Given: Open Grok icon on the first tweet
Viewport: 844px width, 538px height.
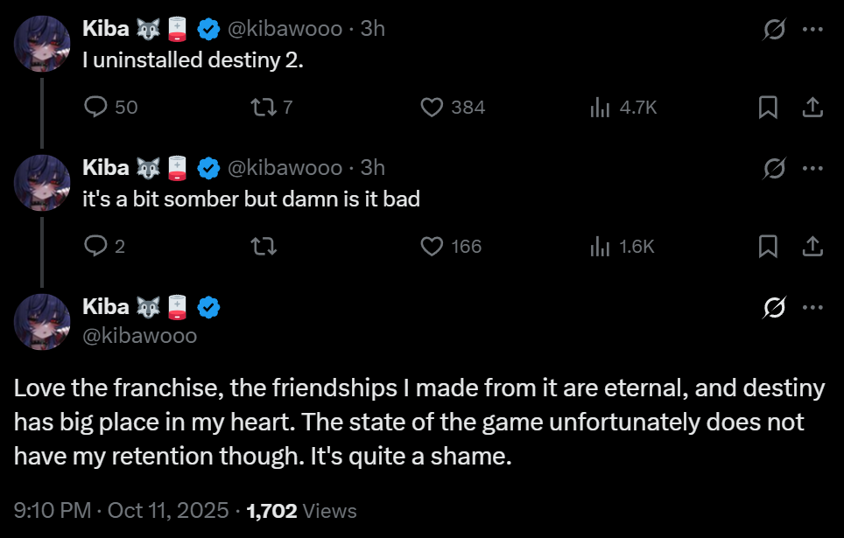Looking at the screenshot, I should 774,29.
